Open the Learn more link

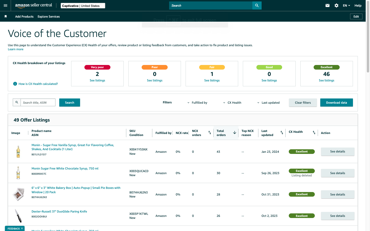tap(16, 49)
